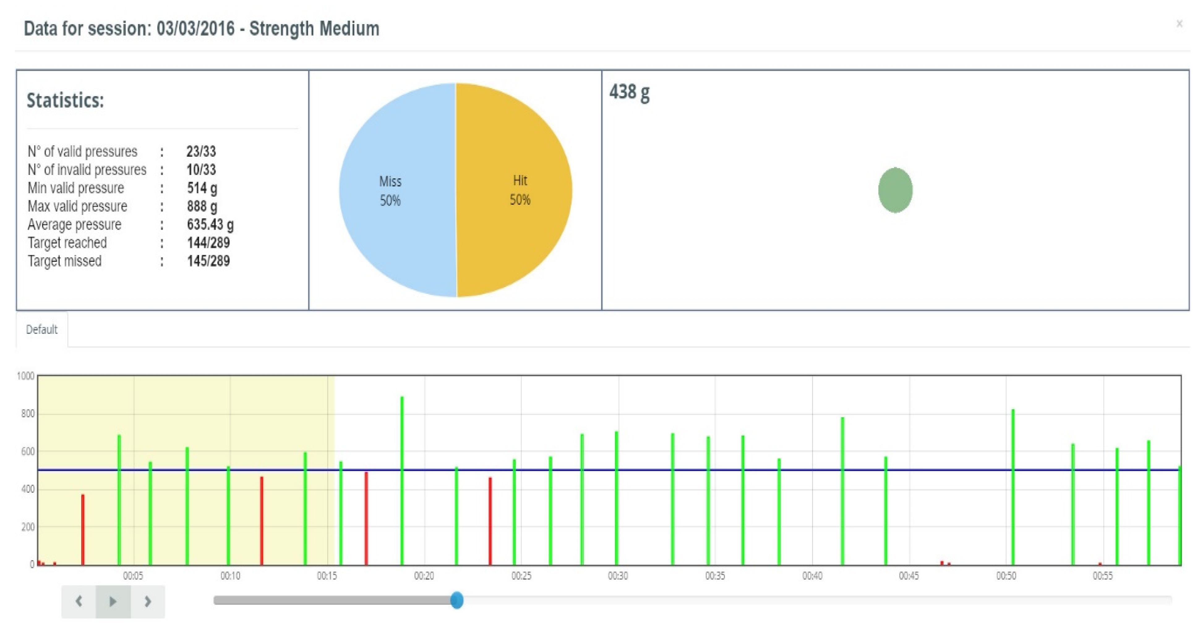Click the green pressure indicator circle
Image resolution: width=1203 pixels, height=634 pixels.
coord(895,190)
